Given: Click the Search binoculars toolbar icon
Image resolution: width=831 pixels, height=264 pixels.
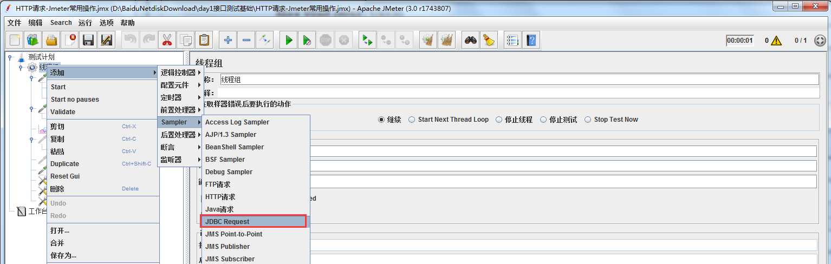Looking at the screenshot, I should click(x=471, y=40).
